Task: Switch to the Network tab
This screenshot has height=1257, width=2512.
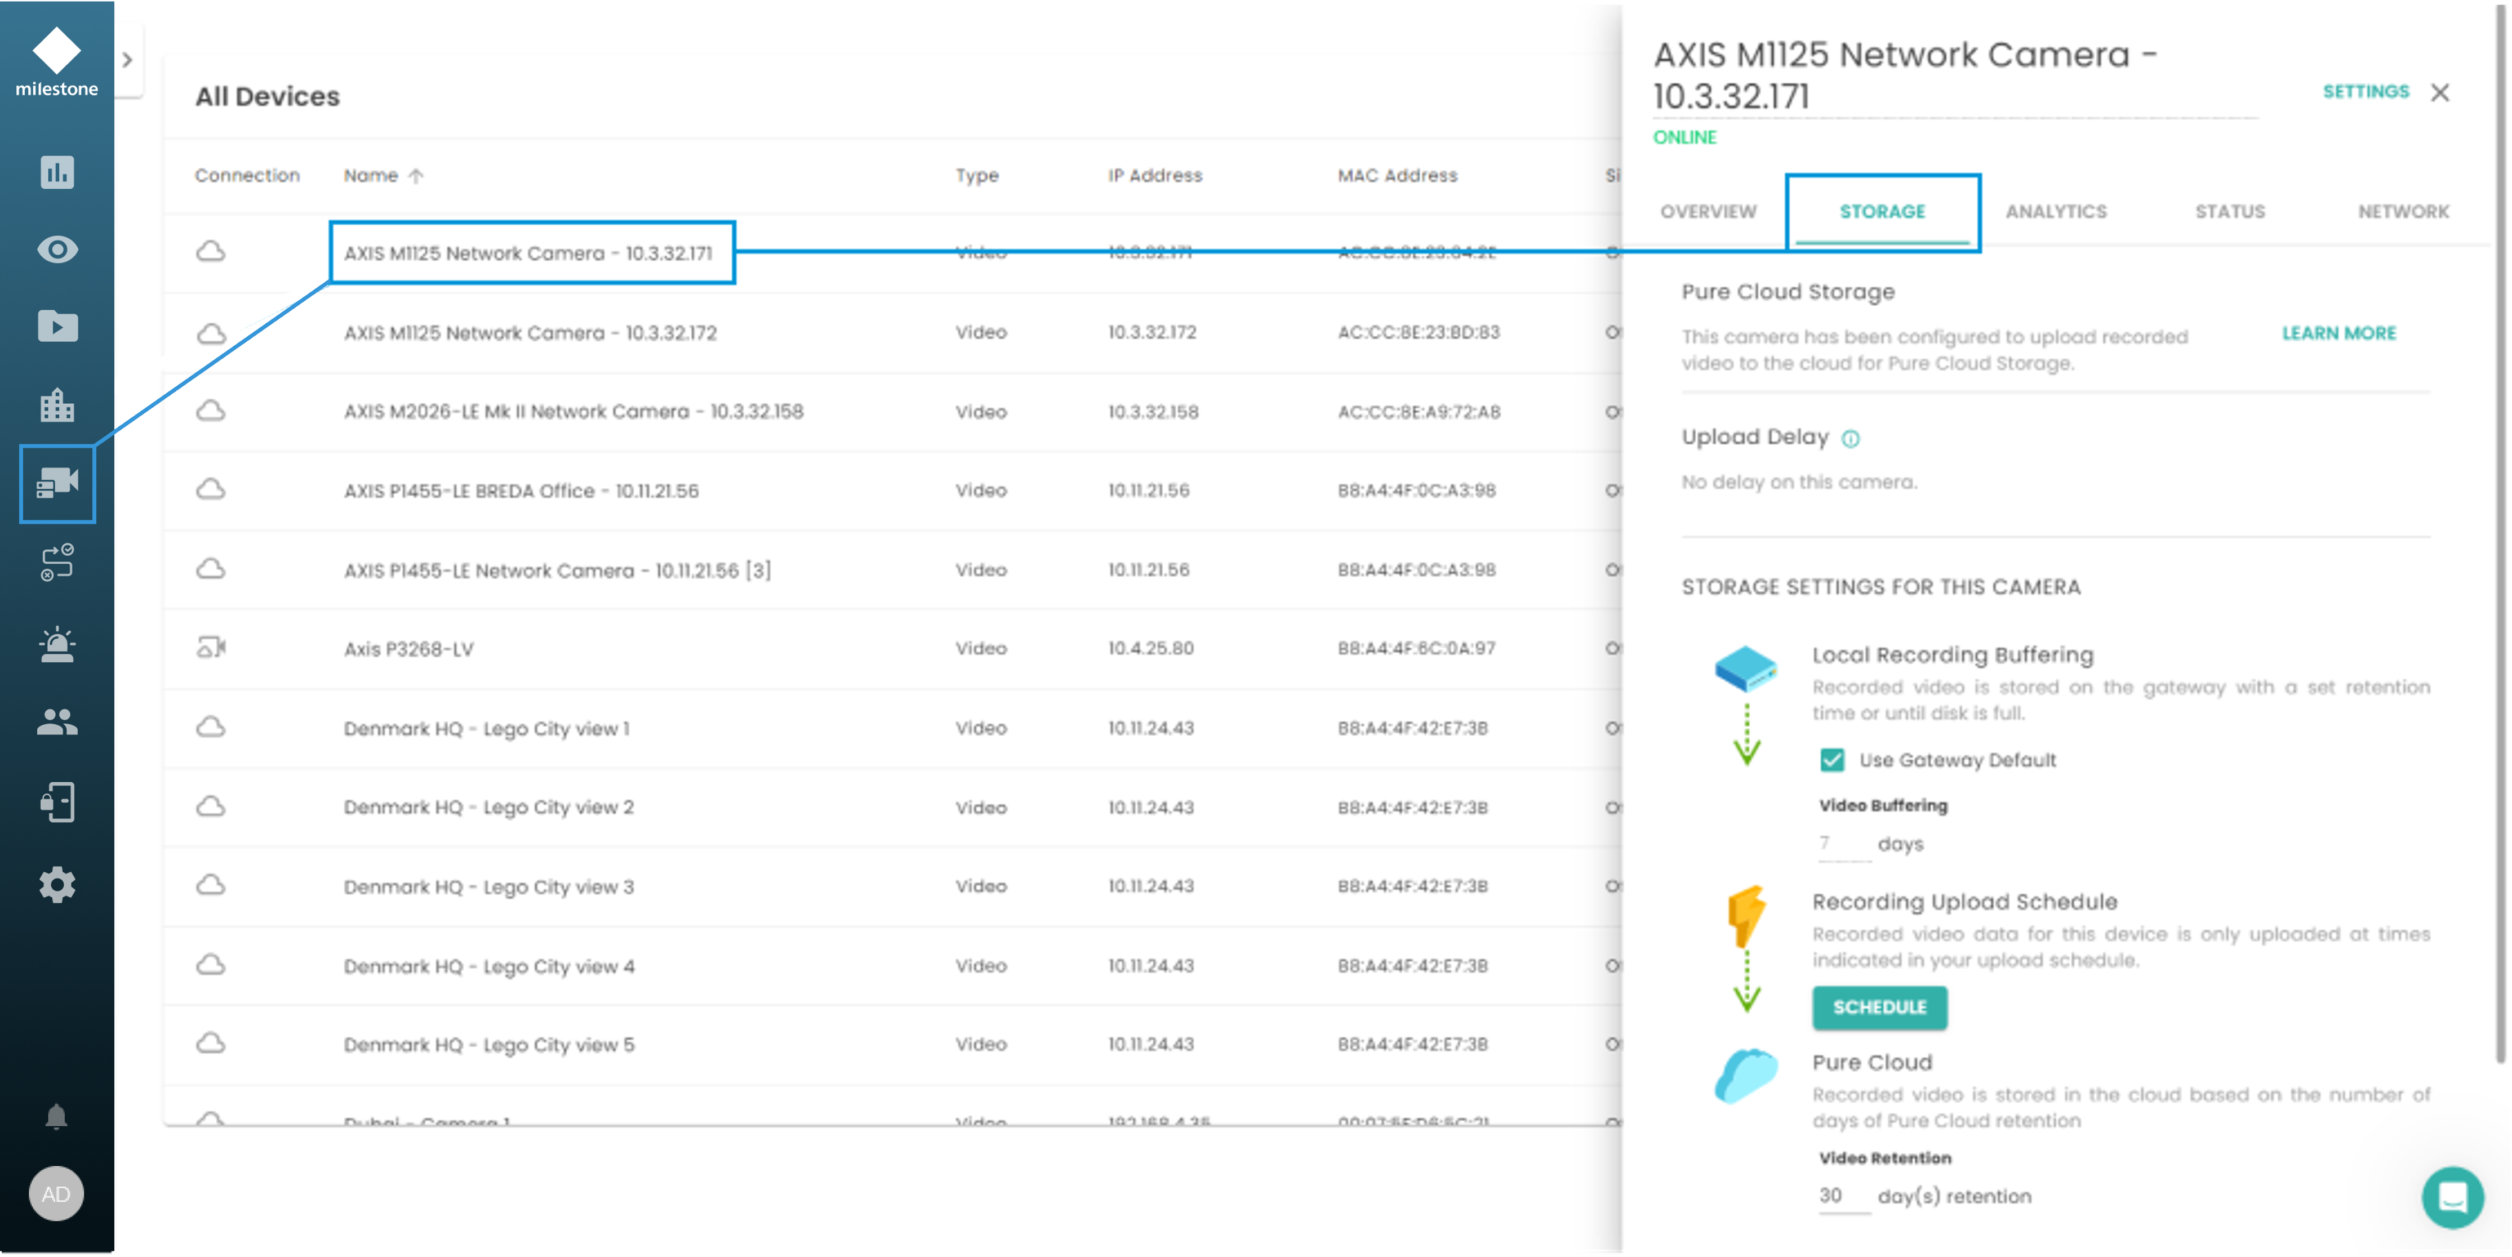Action: 2403,212
